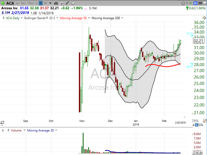This screenshot has height=155, width=207.
Task: Click the Bollinger Bands 20 2 label
Action: tap(40, 18)
